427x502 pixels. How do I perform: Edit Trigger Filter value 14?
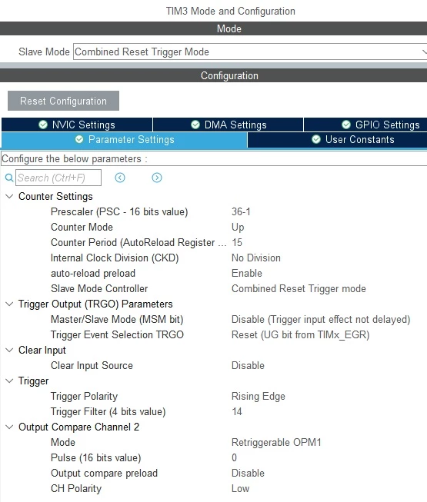coord(237,411)
